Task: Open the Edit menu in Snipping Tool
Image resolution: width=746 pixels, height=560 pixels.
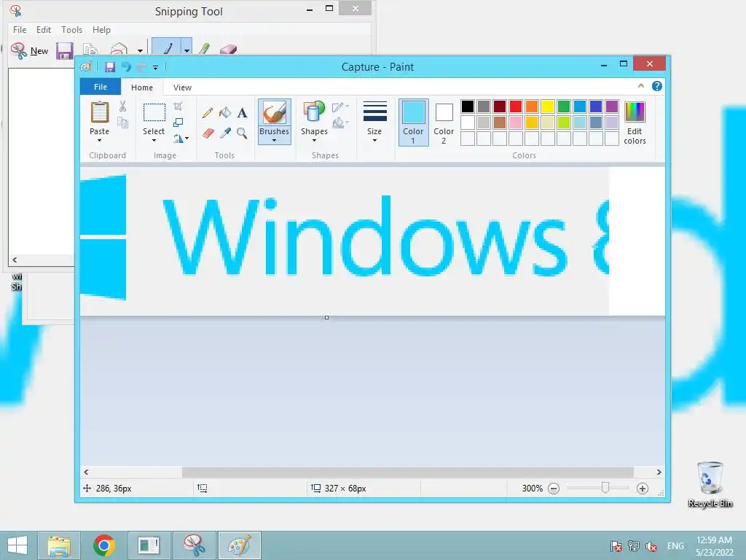Action: 43,29
